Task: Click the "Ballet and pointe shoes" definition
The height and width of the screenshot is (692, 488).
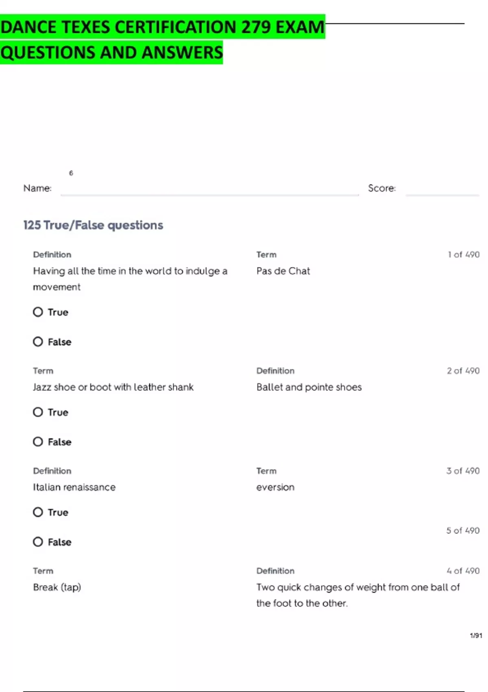Action: point(309,387)
